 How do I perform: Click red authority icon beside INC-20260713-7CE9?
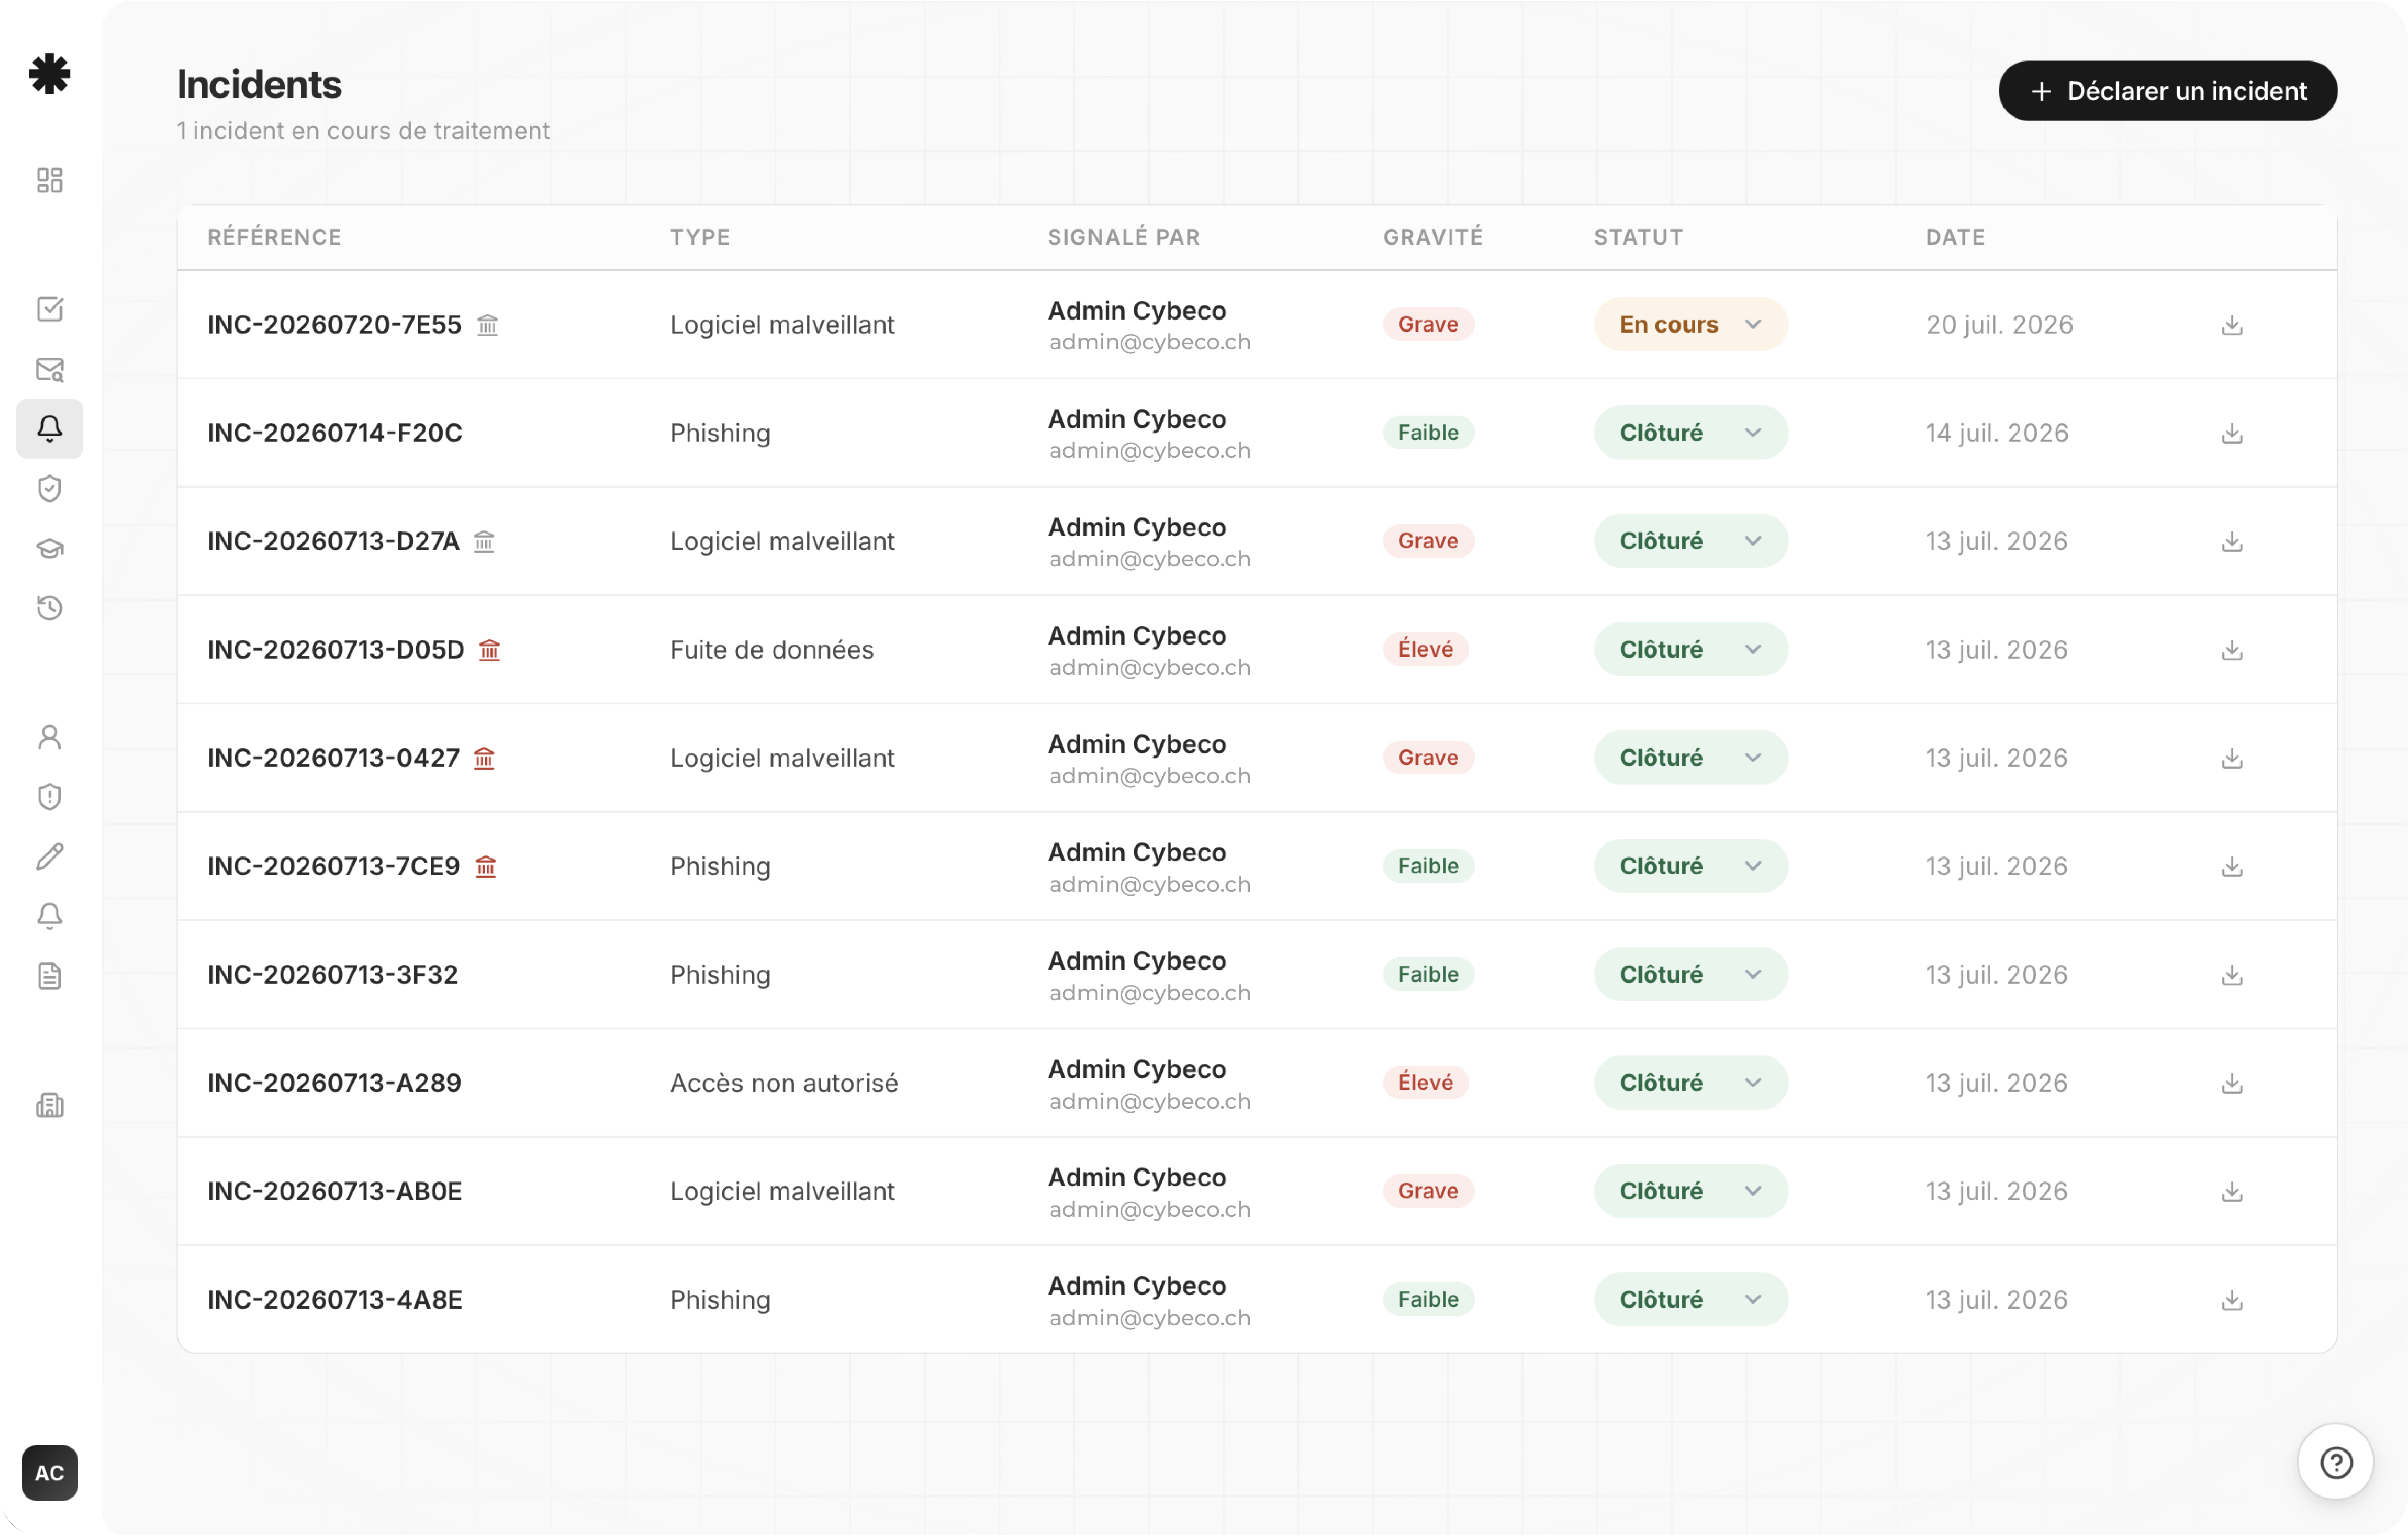(486, 866)
